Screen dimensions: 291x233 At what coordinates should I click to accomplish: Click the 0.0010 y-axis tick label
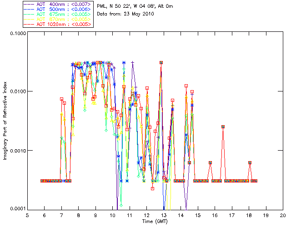coord(17,150)
